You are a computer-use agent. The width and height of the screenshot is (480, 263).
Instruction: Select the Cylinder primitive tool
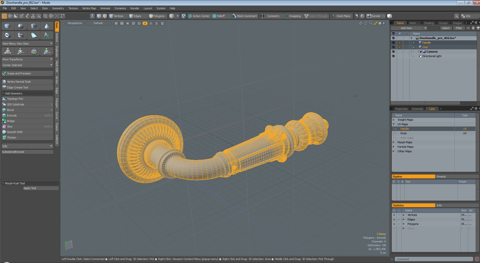[x=34, y=26]
